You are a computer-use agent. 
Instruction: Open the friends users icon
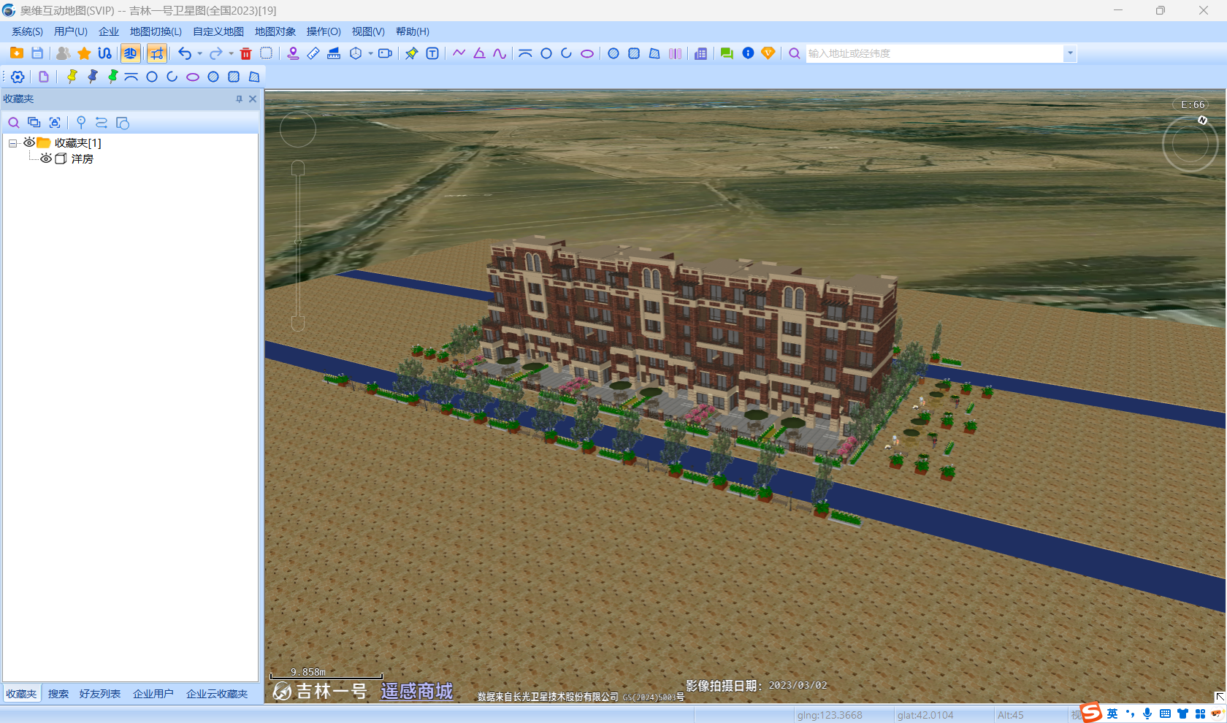pos(64,53)
